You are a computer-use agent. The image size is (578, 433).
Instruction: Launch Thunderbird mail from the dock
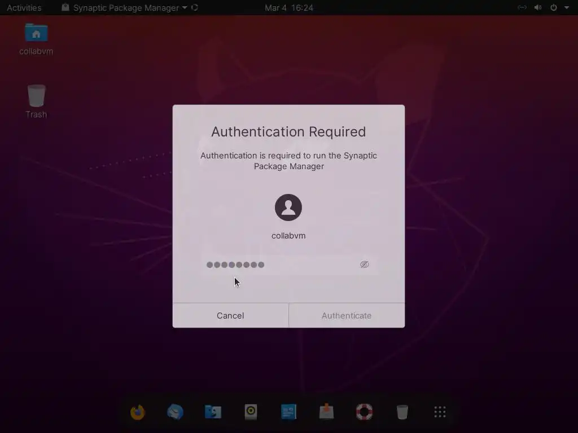point(175,412)
